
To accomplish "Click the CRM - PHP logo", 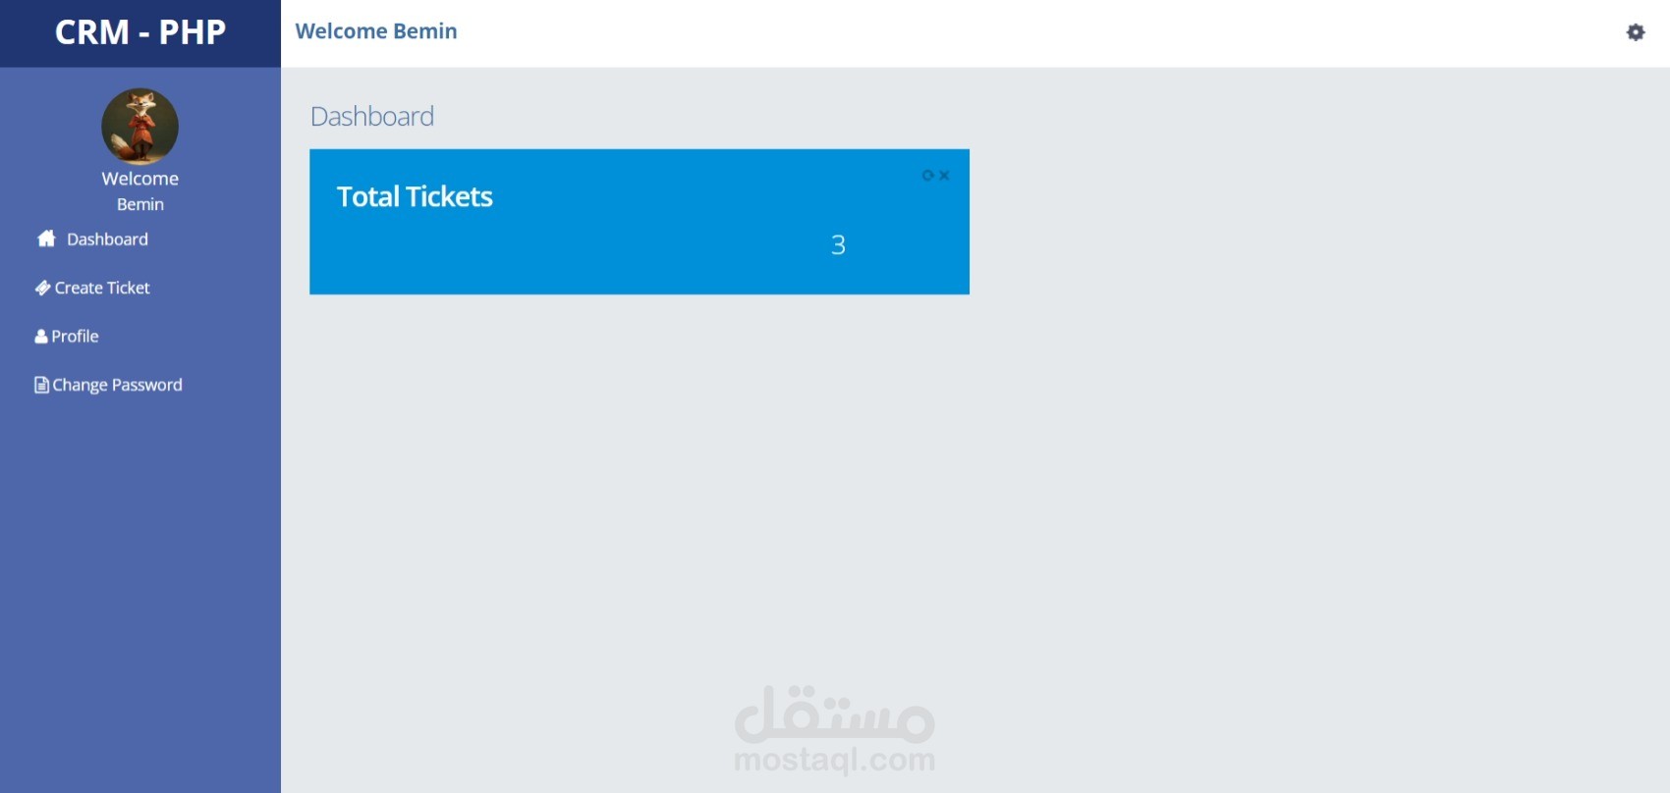I will click(x=140, y=32).
